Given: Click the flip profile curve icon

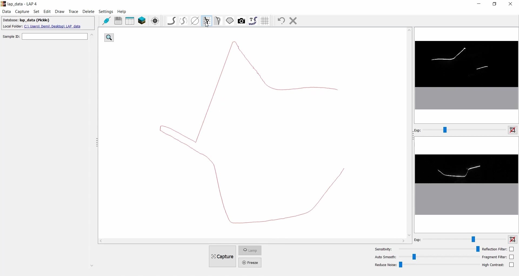Looking at the screenshot, I should pos(184,21).
